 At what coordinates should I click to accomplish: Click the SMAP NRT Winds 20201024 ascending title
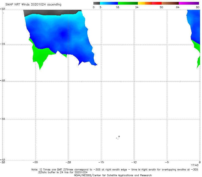pos(33,5)
